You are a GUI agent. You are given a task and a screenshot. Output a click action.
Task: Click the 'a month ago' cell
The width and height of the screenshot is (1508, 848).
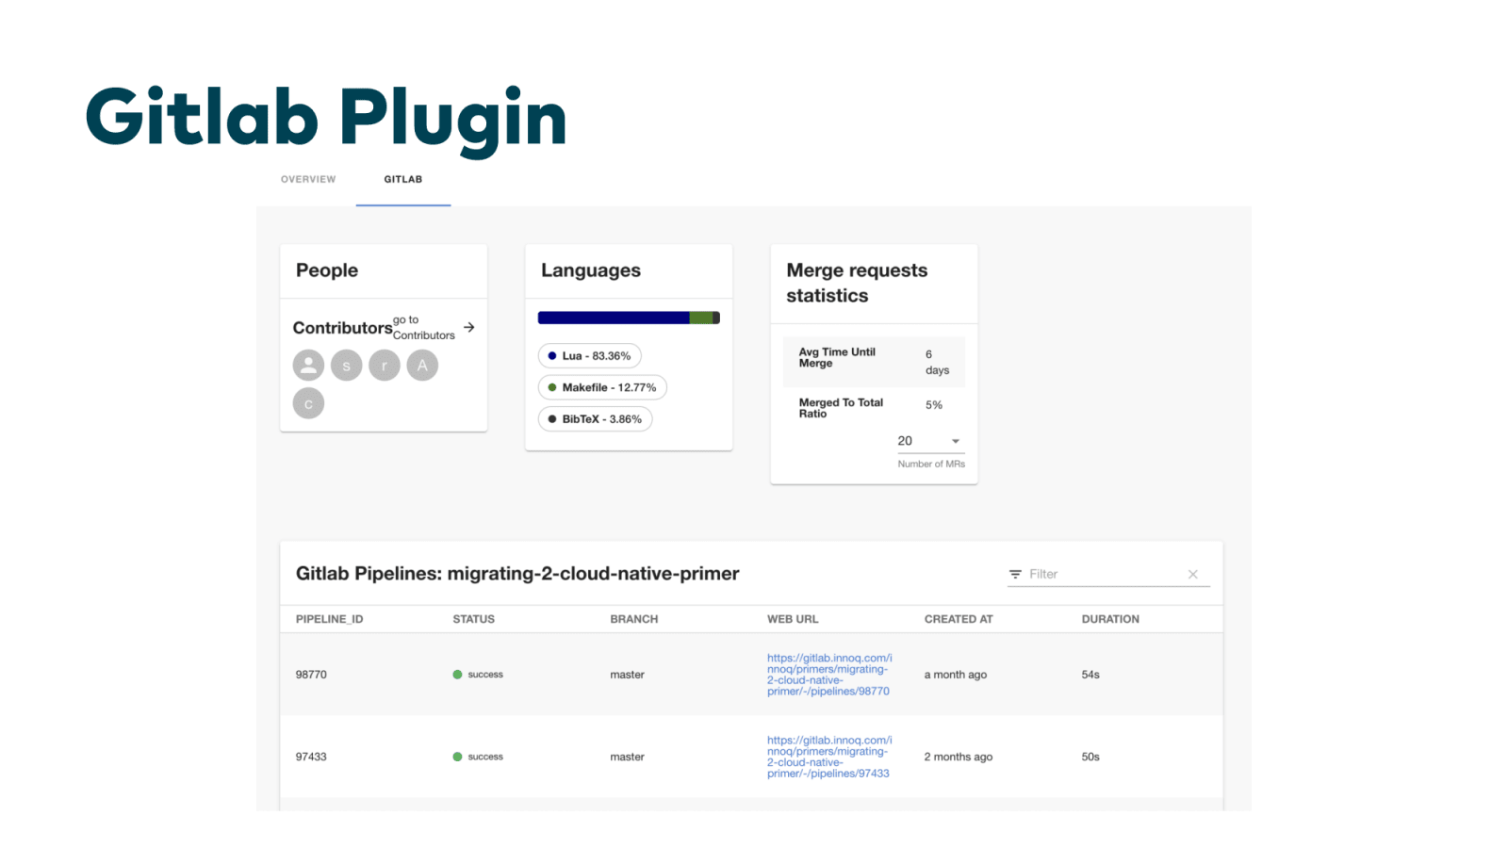point(956,675)
